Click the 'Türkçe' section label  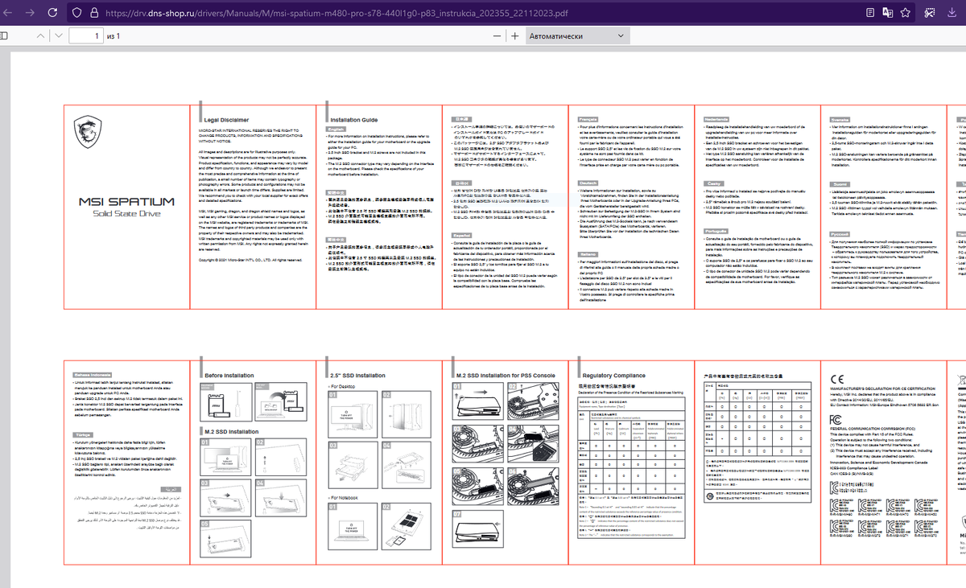pyautogui.click(x=82, y=435)
